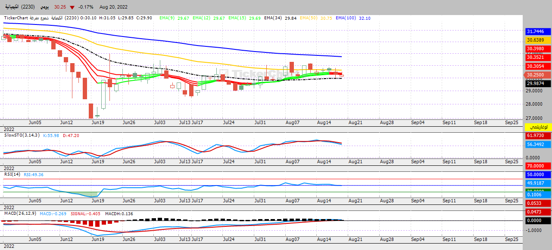Click the light-blue 56.3492 stochastic value tag

tap(538, 145)
